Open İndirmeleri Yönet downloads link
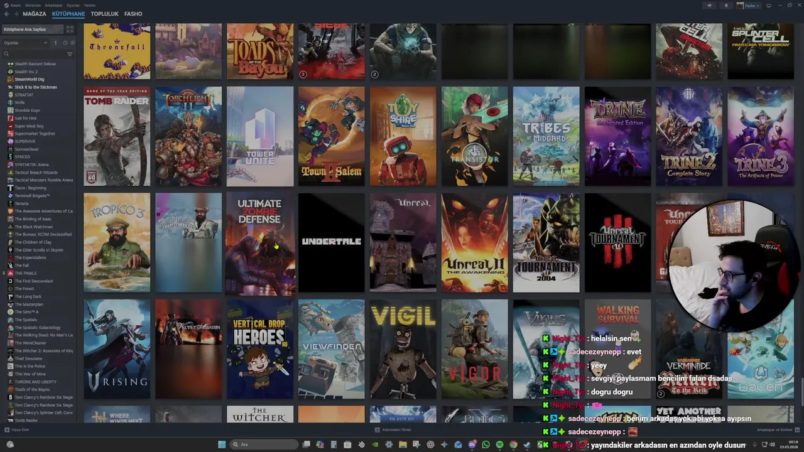 (393, 430)
